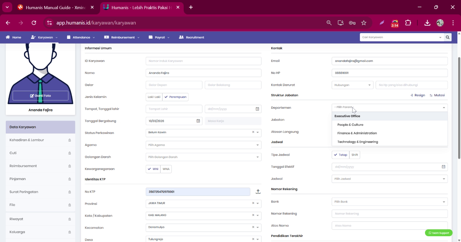461x242 pixels.
Task: Go back to previous page
Action: click(x=8, y=23)
